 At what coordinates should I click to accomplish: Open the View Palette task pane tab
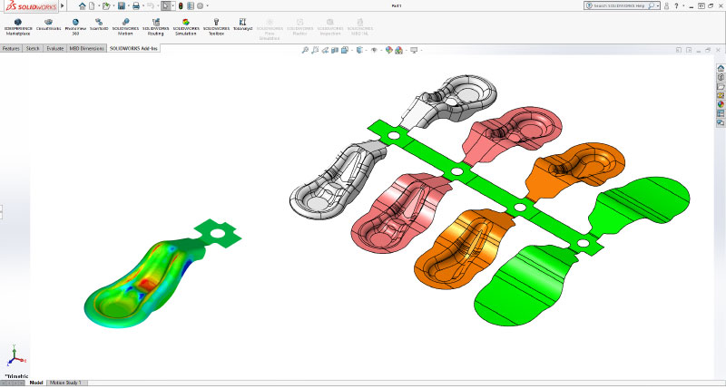721,95
